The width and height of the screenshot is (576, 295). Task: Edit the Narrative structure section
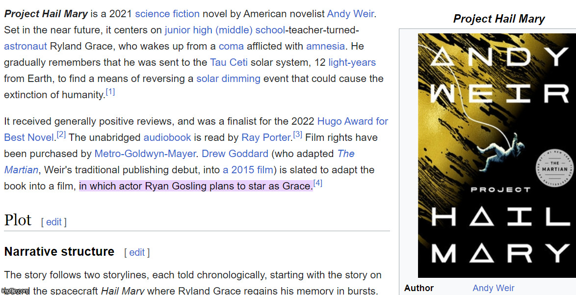[x=137, y=252]
